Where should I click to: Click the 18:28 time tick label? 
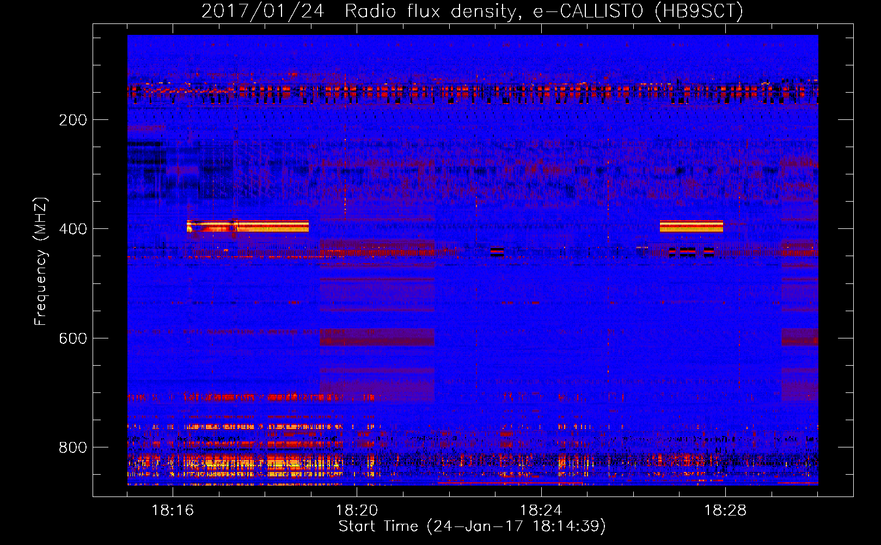[725, 511]
